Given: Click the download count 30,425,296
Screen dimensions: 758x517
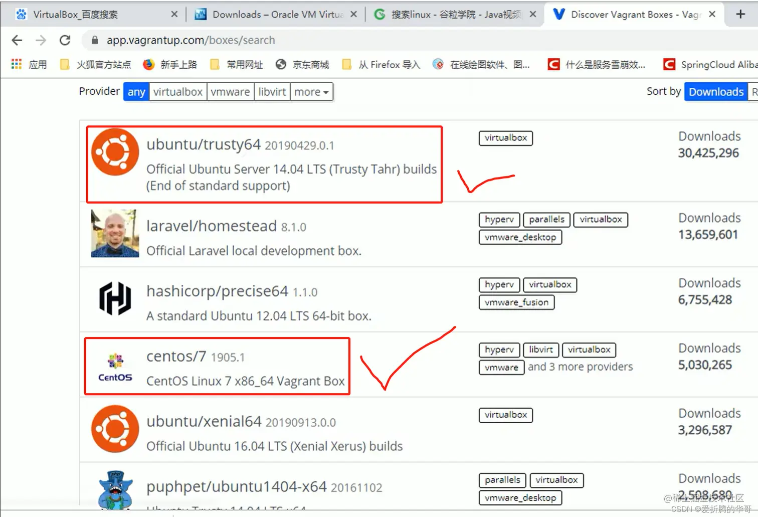Looking at the screenshot, I should click(x=708, y=153).
